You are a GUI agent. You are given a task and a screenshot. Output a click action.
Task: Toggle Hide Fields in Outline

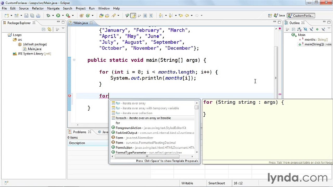[305, 29]
